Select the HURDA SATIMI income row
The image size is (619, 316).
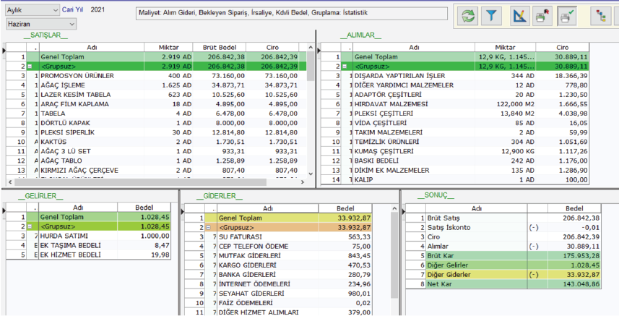coord(72,236)
